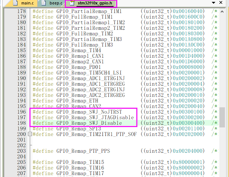This screenshot has height=177, width=229.
Task: Click GPIO_Remap_ADC1_ETRGINJ macro name
Action: tap(90, 78)
